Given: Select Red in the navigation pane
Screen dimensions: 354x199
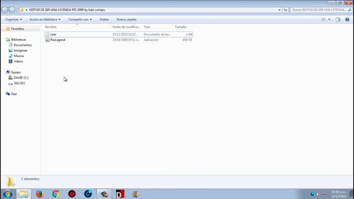Looking at the screenshot, I should click(x=14, y=94).
